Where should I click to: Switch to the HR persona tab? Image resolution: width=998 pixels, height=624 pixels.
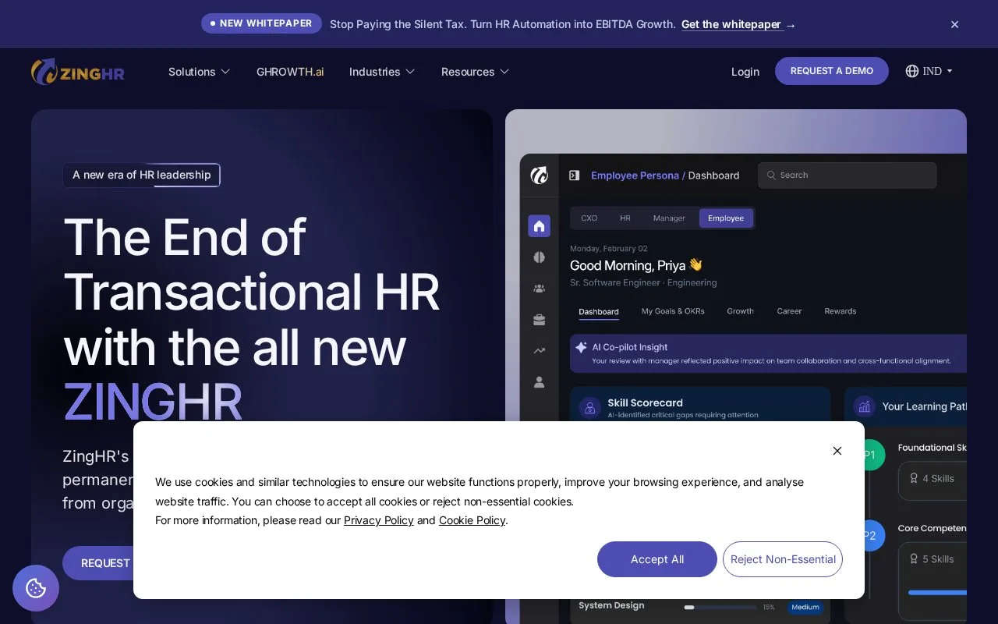tap(625, 218)
